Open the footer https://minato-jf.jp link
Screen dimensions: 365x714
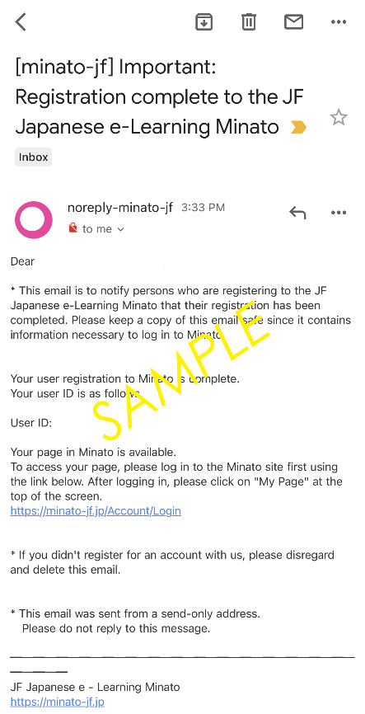coord(58,702)
